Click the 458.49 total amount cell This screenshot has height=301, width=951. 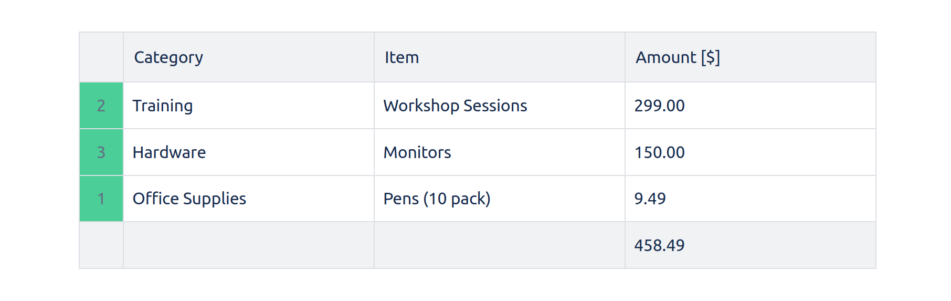coord(659,245)
